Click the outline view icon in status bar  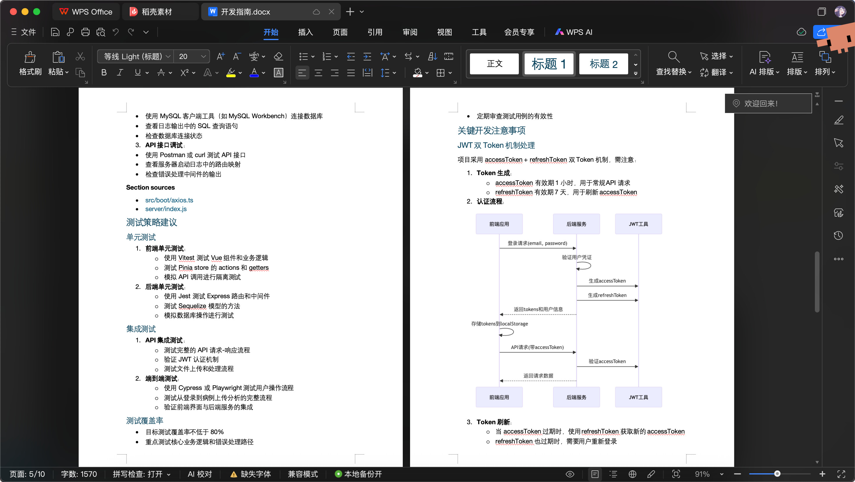coord(613,474)
